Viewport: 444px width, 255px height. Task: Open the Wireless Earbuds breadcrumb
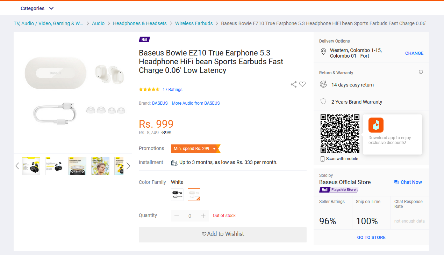pos(194,23)
